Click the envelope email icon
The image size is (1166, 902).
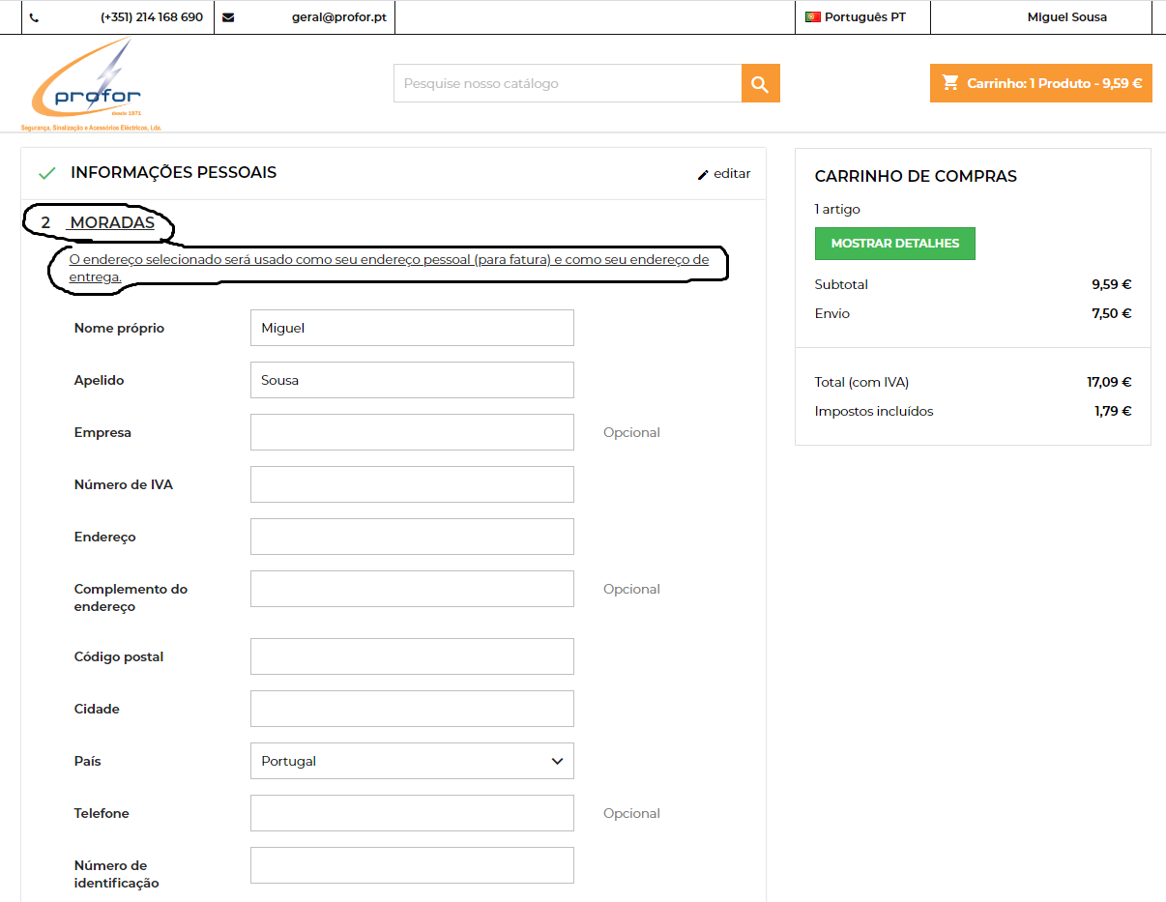[x=228, y=17]
